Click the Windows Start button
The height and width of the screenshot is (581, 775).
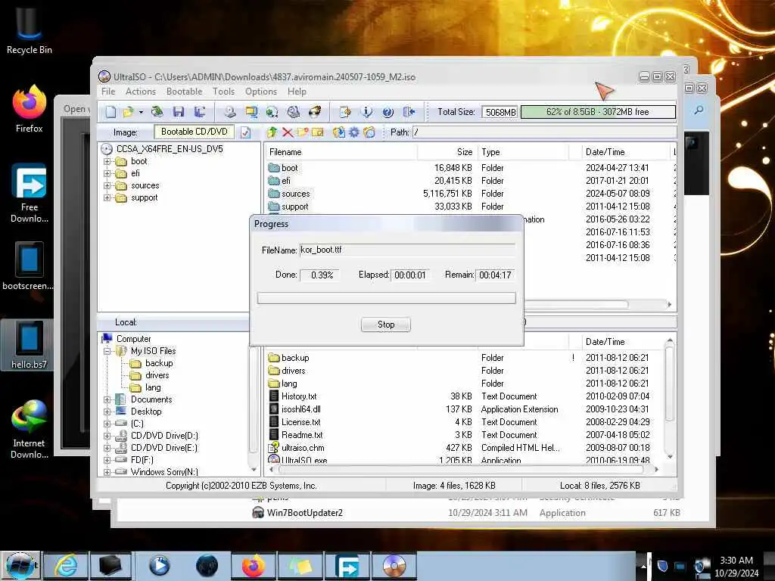pos(20,566)
